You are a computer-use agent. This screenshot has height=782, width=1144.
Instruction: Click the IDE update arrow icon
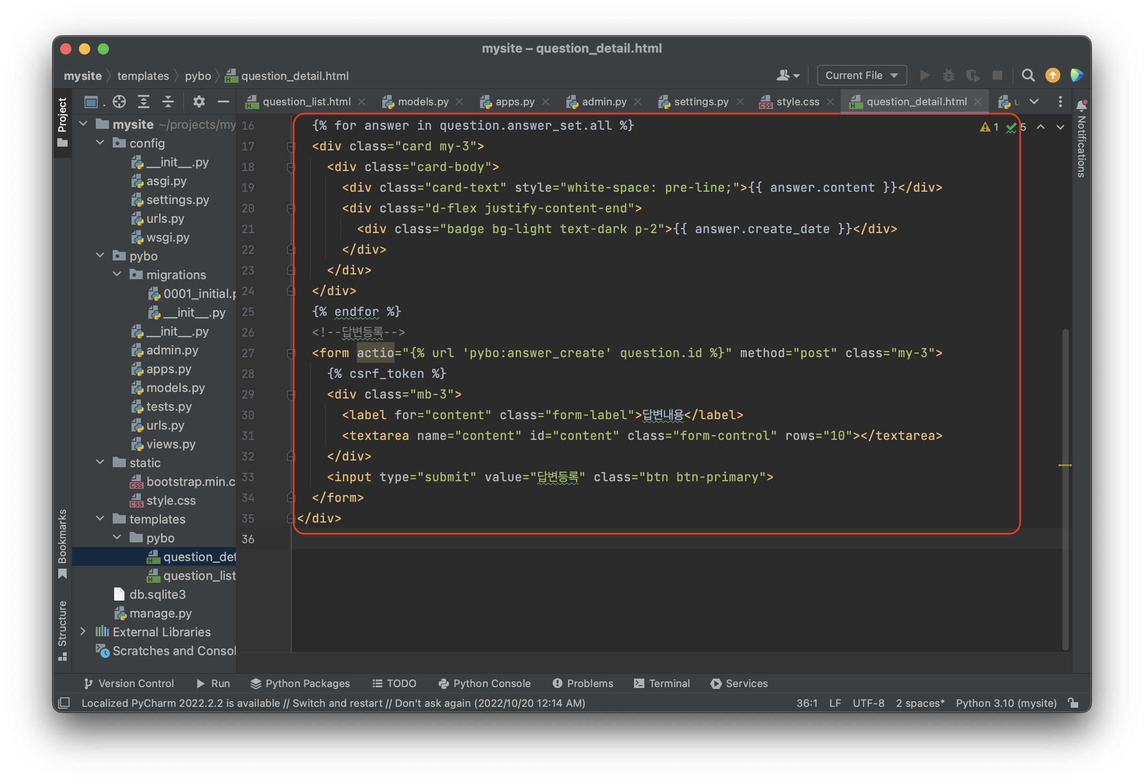[x=1052, y=75]
